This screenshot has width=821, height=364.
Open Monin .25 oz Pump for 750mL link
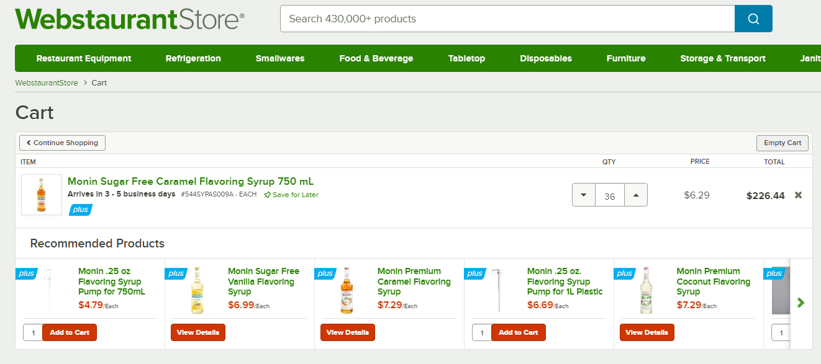(112, 282)
